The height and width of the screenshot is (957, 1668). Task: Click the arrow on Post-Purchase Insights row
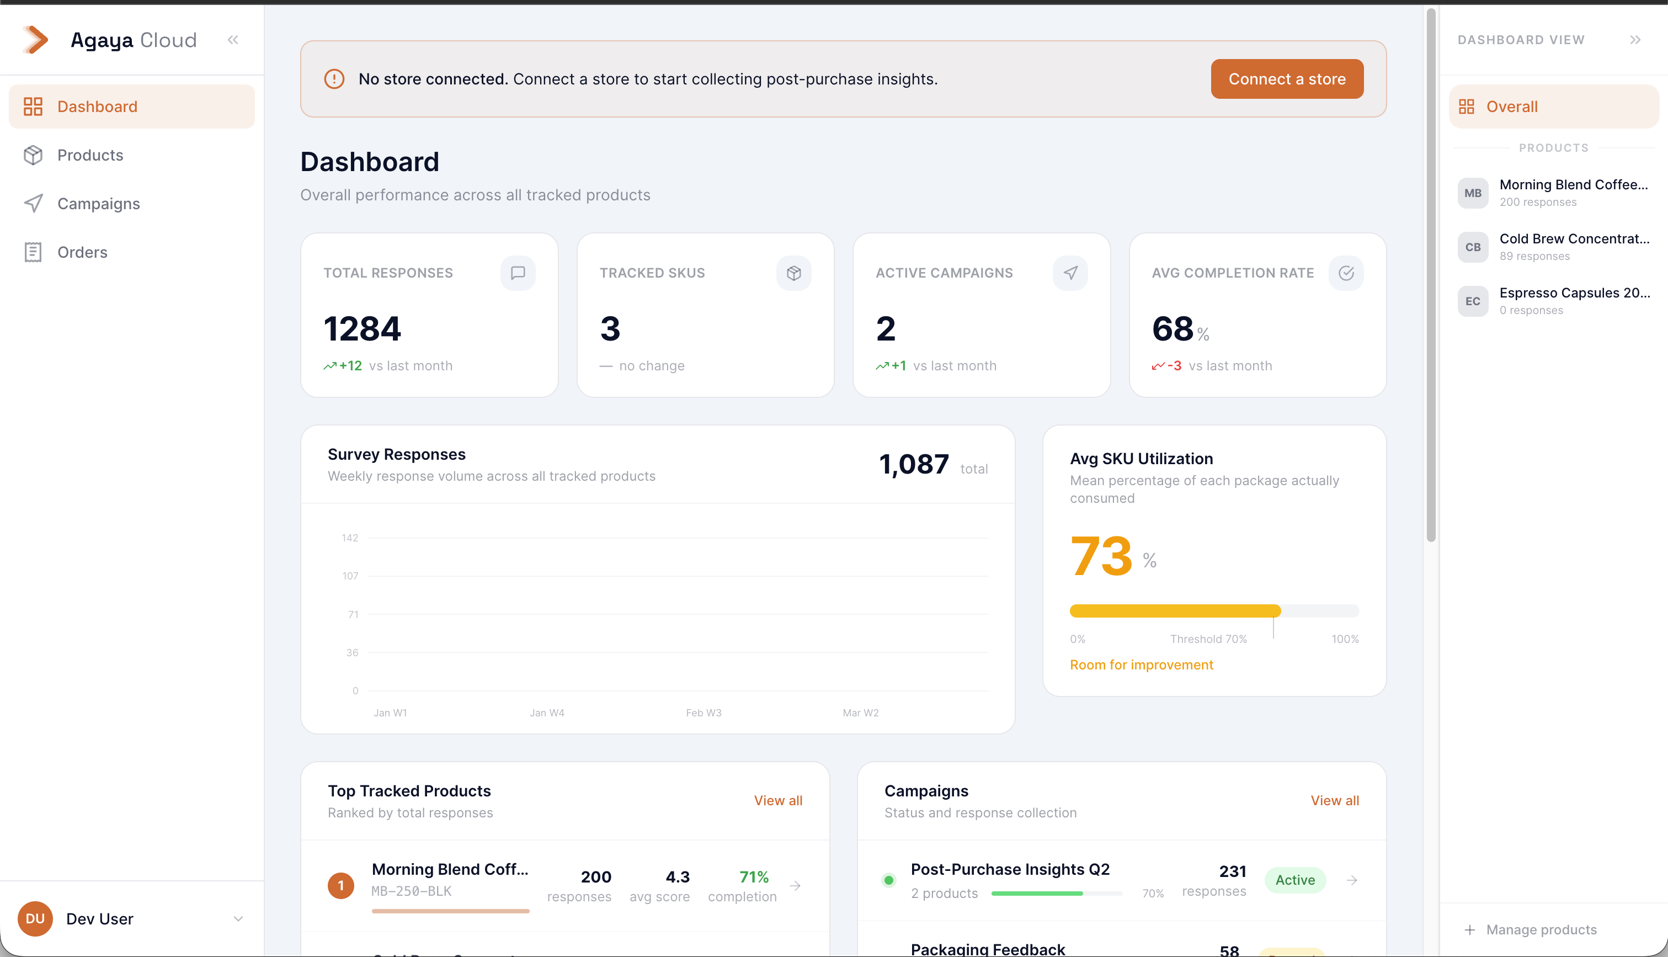click(1351, 880)
